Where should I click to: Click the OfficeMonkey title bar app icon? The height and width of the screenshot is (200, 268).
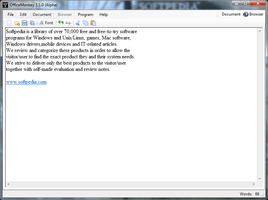click(5, 5)
